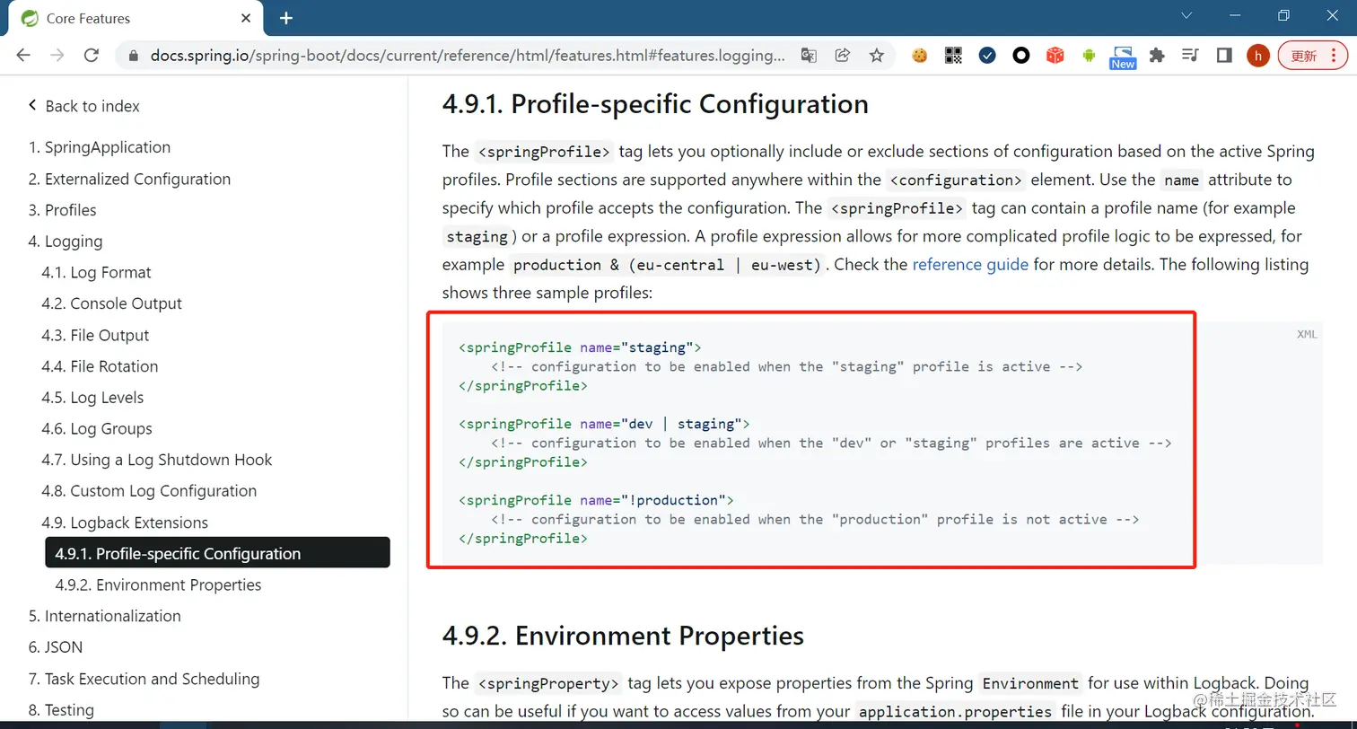The width and height of the screenshot is (1357, 729).
Task: Share this page via the share icon
Action: click(843, 56)
